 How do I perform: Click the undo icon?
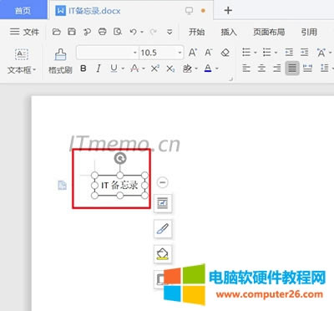tap(134, 32)
